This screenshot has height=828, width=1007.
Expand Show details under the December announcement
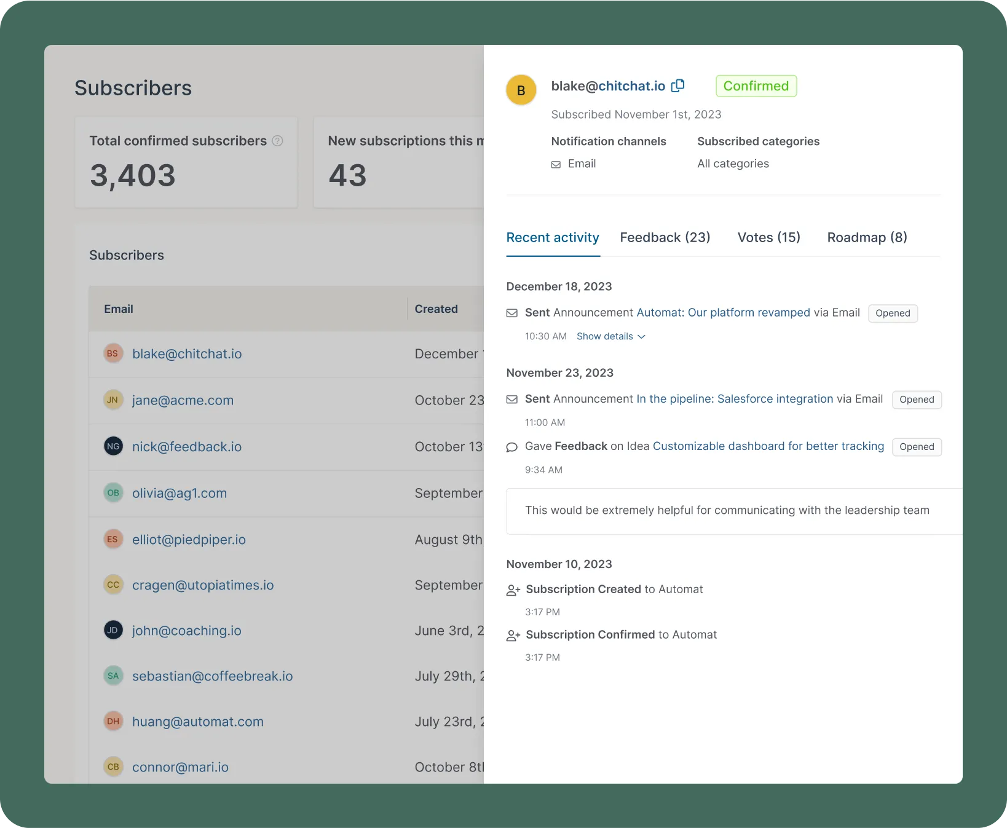point(610,336)
